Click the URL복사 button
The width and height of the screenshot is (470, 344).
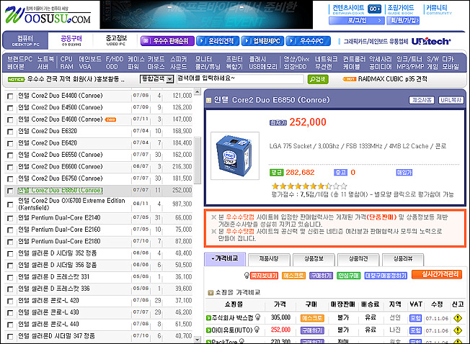[x=451, y=100]
